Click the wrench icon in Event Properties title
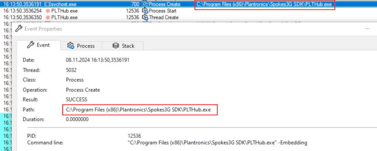Image resolution: width=377 pixels, height=151 pixels. (x=18, y=29)
